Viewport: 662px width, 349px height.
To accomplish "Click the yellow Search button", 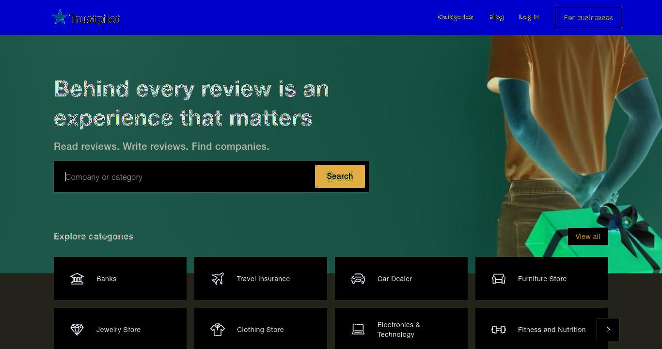I will pos(340,176).
